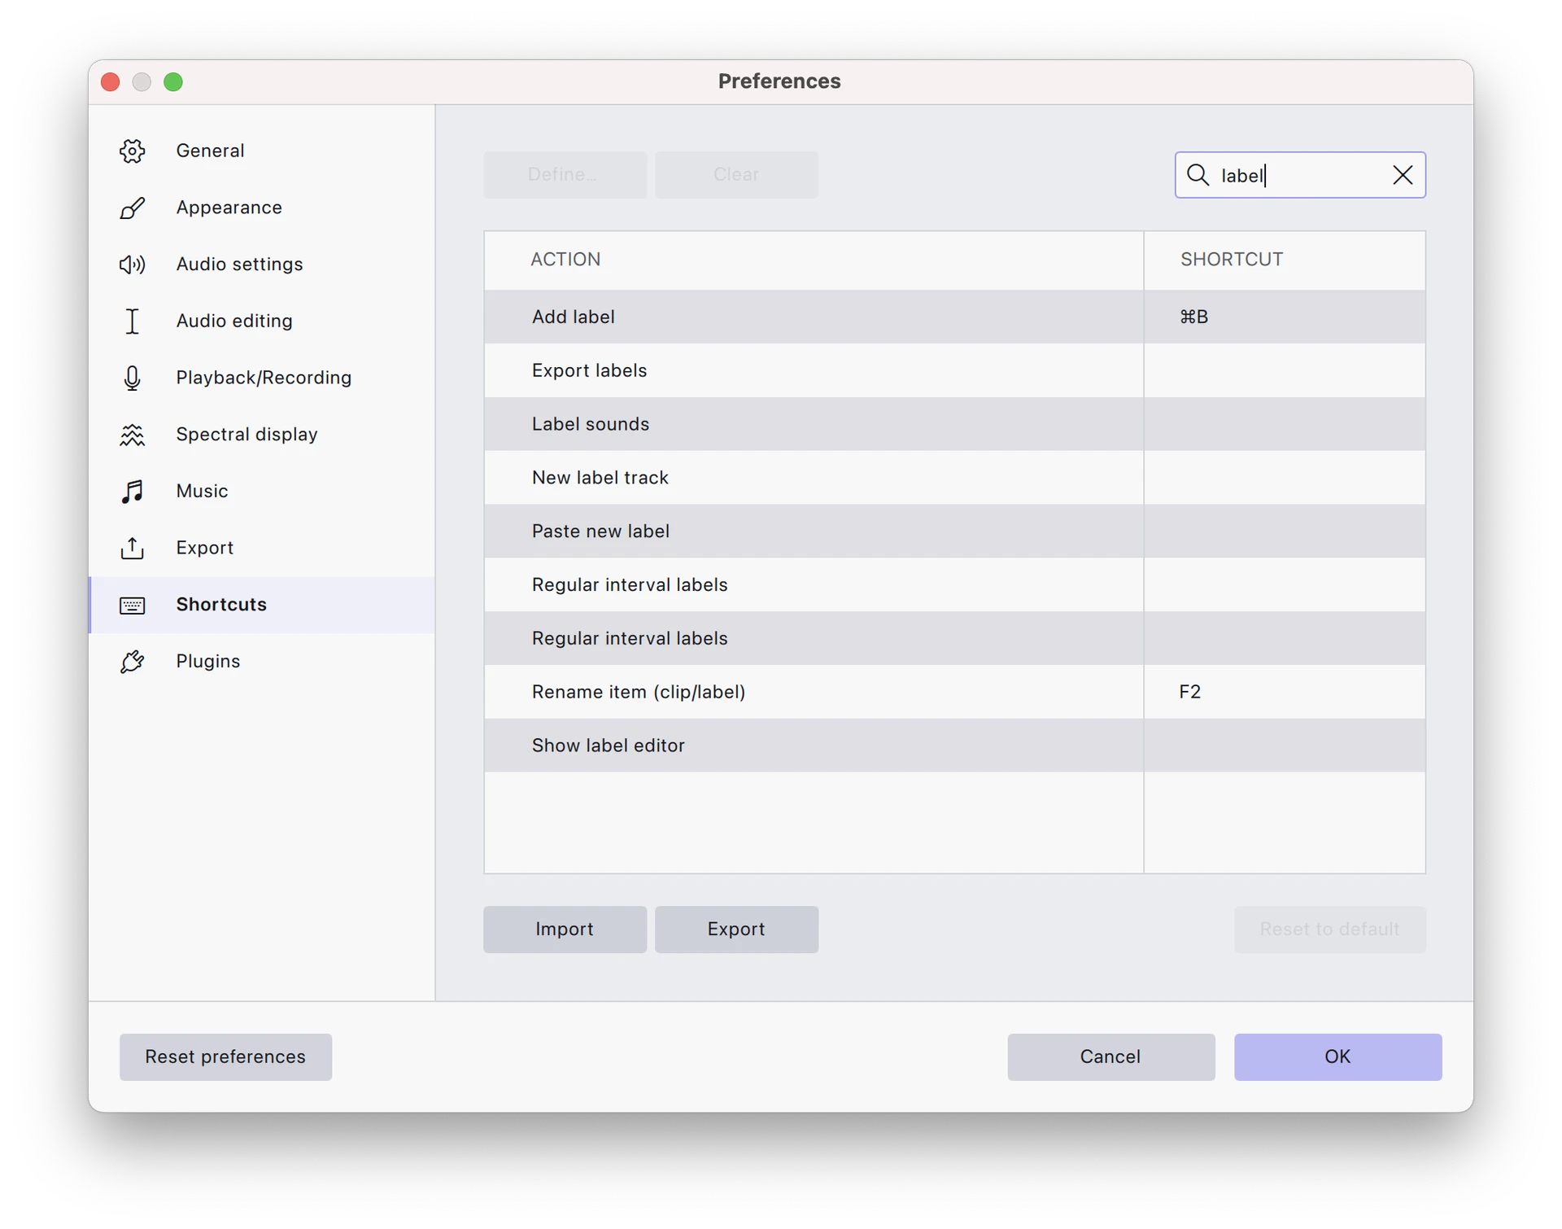This screenshot has width=1562, height=1229.
Task: Select the Music note icon
Action: (x=132, y=491)
